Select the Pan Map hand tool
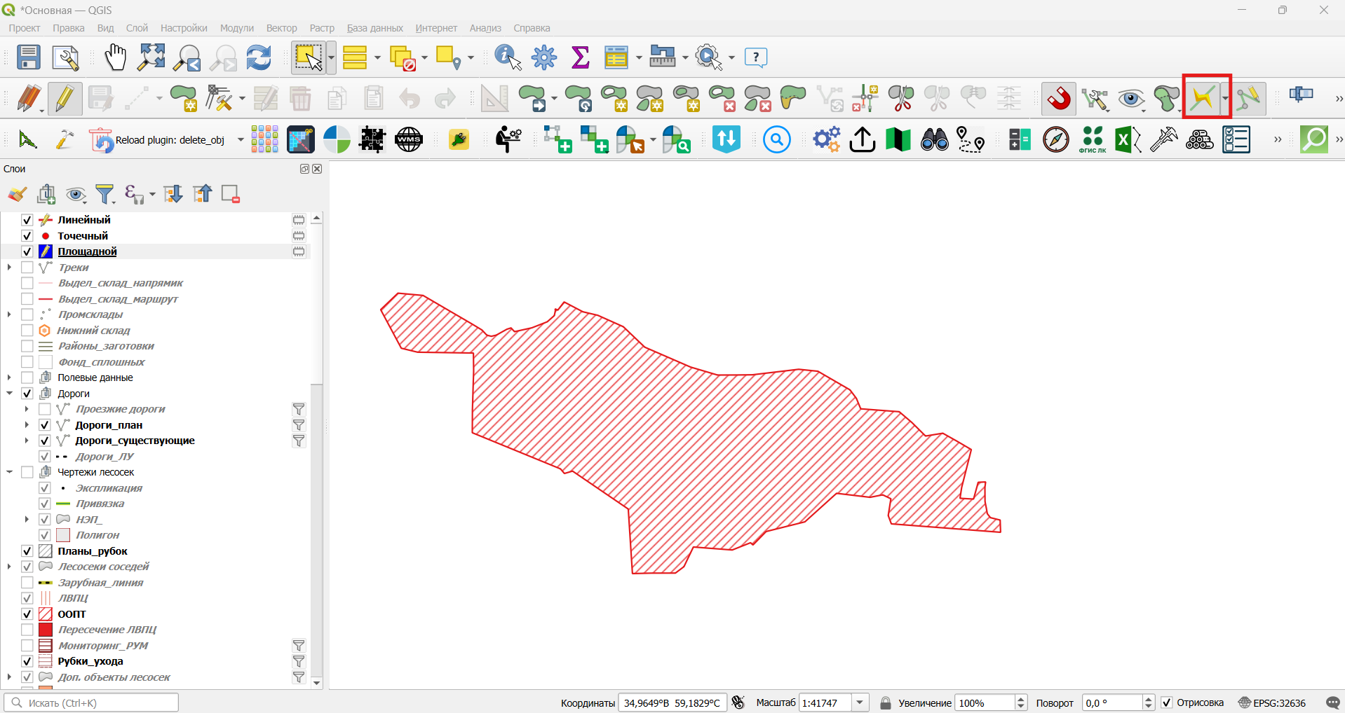The height and width of the screenshot is (713, 1345). 115,57
